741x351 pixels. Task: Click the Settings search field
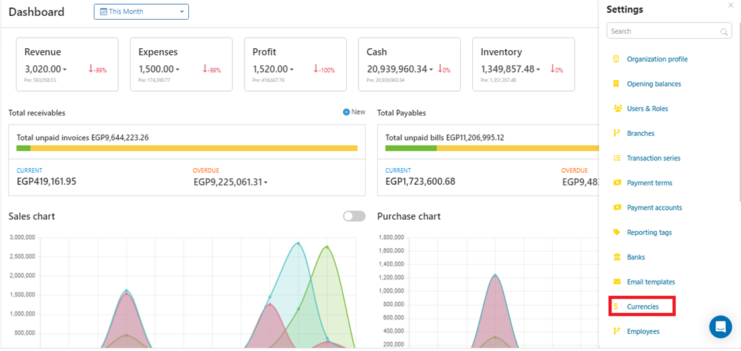(664, 31)
